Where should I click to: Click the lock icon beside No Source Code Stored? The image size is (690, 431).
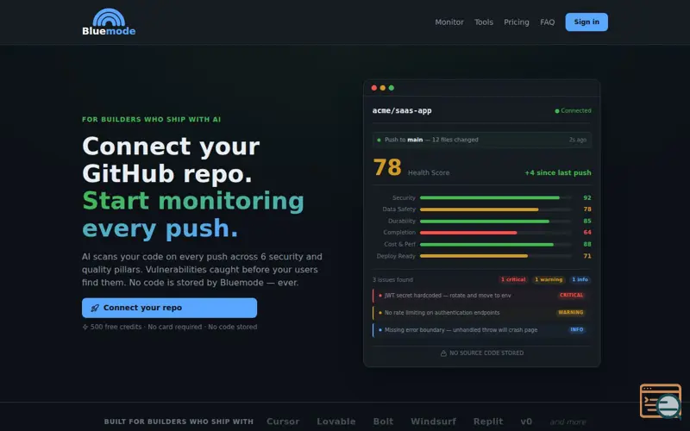coord(443,353)
